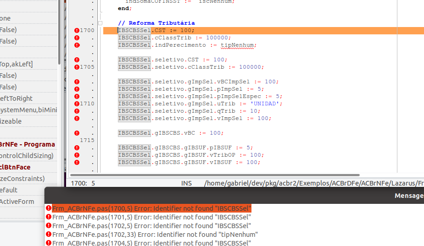This screenshot has width=424, height=246.
Task: Click gutter error icon beside qTrib := 10 line
Action: coord(77,111)
